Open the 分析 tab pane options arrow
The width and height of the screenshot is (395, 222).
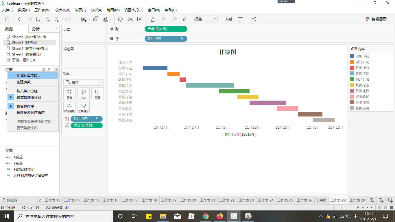click(56, 29)
